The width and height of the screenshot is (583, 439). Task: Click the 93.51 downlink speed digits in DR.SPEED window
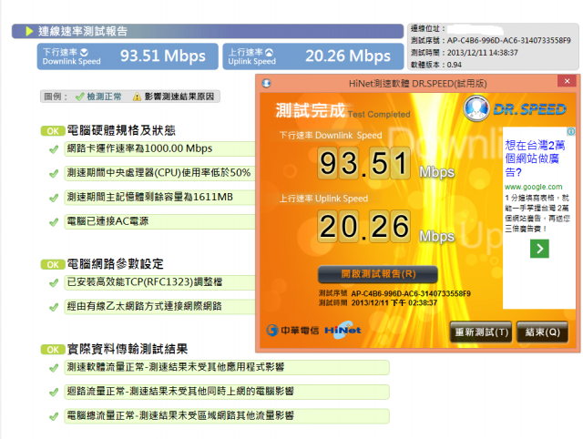363,163
